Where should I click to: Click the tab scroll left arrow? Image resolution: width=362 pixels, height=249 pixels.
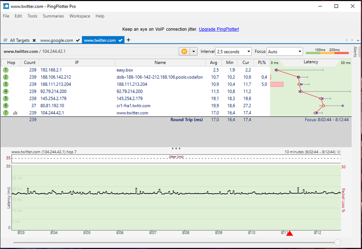tap(347, 40)
